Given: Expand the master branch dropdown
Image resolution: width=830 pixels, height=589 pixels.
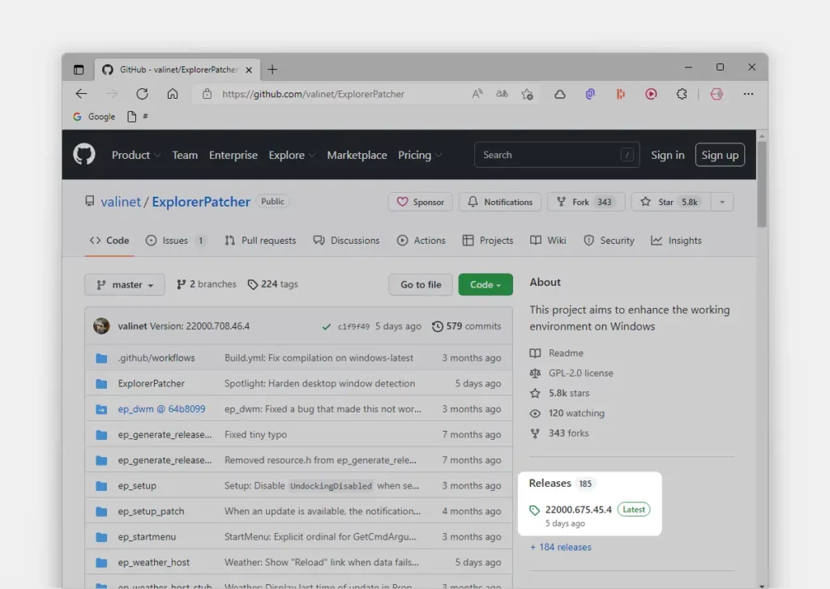Looking at the screenshot, I should click(124, 284).
